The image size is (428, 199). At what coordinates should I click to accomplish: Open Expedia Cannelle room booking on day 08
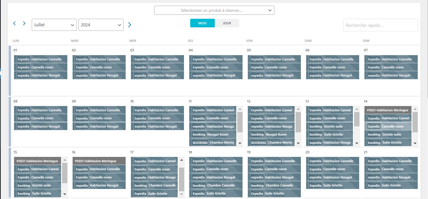pyautogui.click(x=41, y=118)
